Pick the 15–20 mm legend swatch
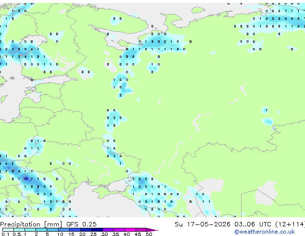Image resolution: width=305 pixels, height=236 pixels. pos(75,230)
